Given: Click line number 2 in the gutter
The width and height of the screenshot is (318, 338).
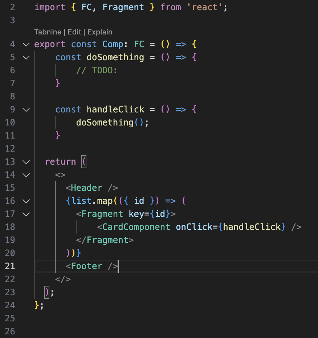Looking at the screenshot, I should [x=12, y=7].
